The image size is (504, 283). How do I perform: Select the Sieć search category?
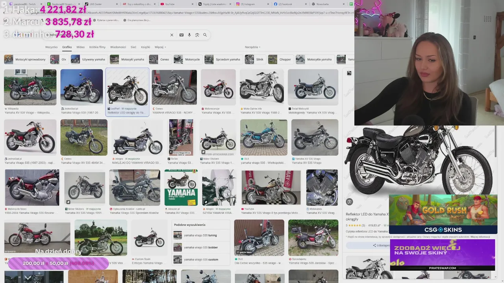point(133,47)
